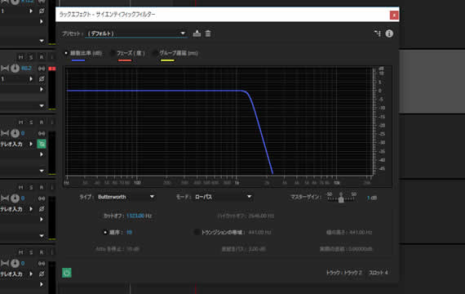465x294 pixels.
Task: Toggle polarity reverse icon on R62 track
Action: pos(42,79)
